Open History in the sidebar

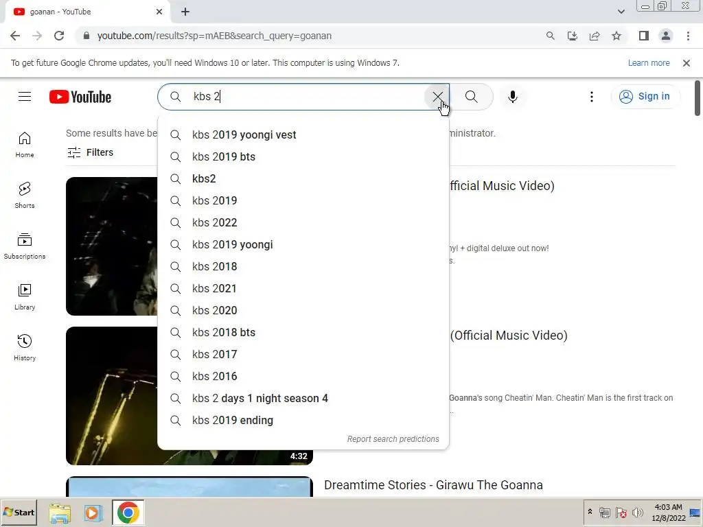coord(25,347)
